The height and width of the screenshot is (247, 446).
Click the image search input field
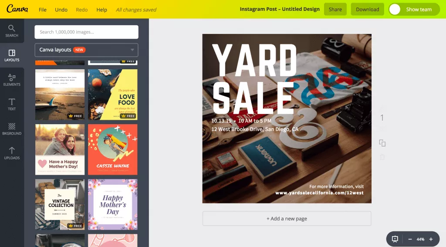tap(87, 32)
